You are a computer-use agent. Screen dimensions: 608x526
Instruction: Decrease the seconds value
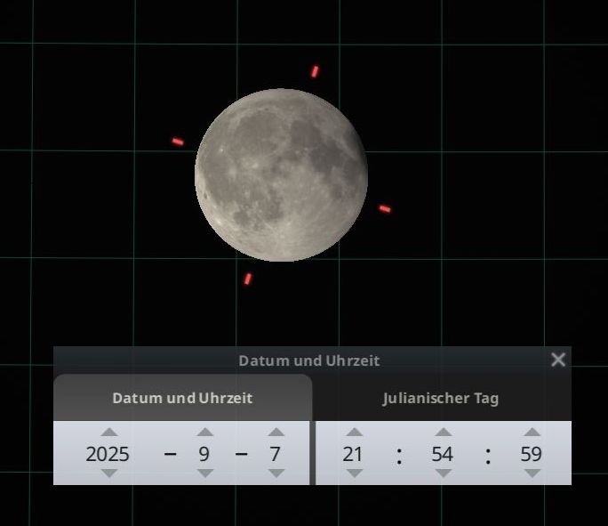tap(532, 473)
